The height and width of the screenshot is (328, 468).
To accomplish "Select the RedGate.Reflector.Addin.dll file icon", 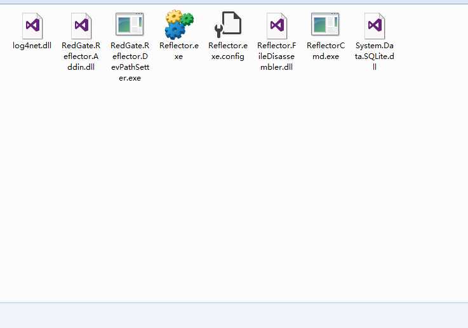I will pyautogui.click(x=81, y=25).
